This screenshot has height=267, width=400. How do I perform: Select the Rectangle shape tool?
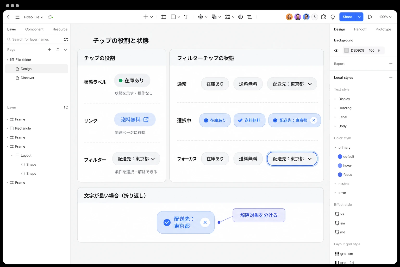[173, 17]
